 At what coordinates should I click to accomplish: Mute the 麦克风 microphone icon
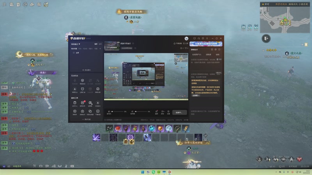pyautogui.click(x=109, y=112)
